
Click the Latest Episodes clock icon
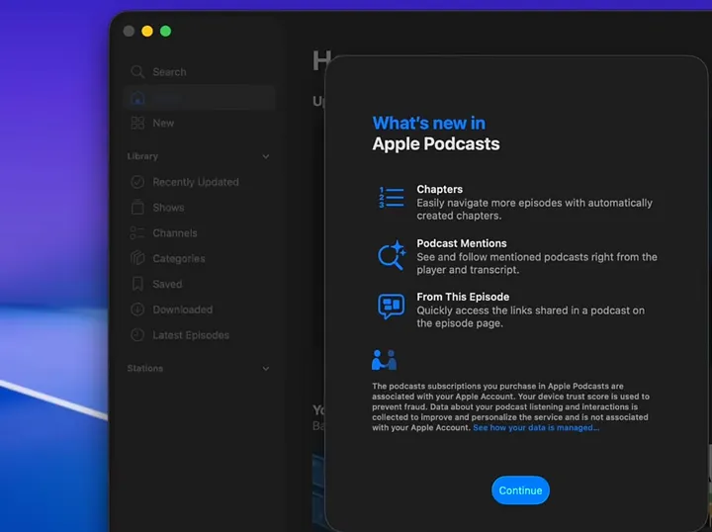[137, 335]
